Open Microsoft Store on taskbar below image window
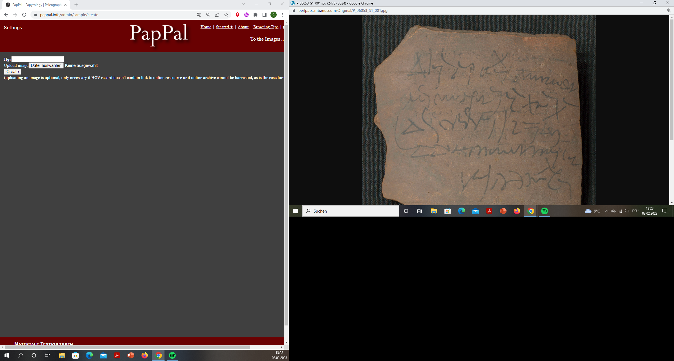This screenshot has height=361, width=674. coord(448,211)
